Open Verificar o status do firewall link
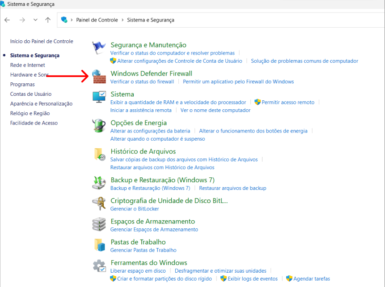Screen dimensions: 385x287 [142, 81]
